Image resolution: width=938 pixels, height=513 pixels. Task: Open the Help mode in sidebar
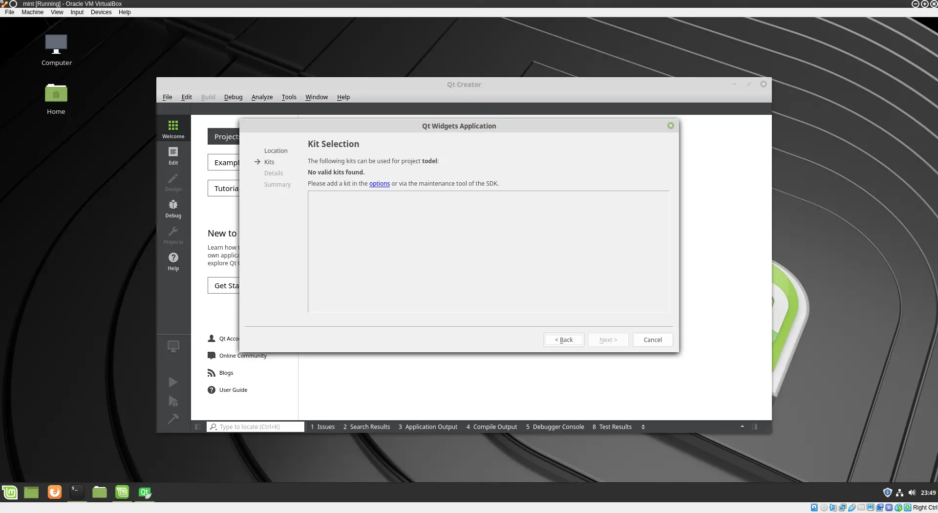173,261
